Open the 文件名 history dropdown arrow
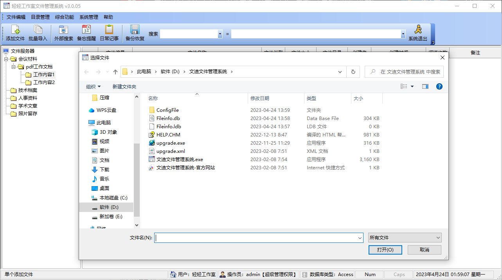Screen dimensions: 502x280 360,238
